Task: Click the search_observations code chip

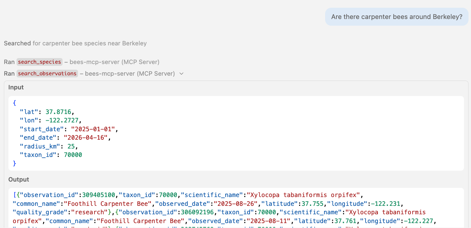Action: point(47,74)
